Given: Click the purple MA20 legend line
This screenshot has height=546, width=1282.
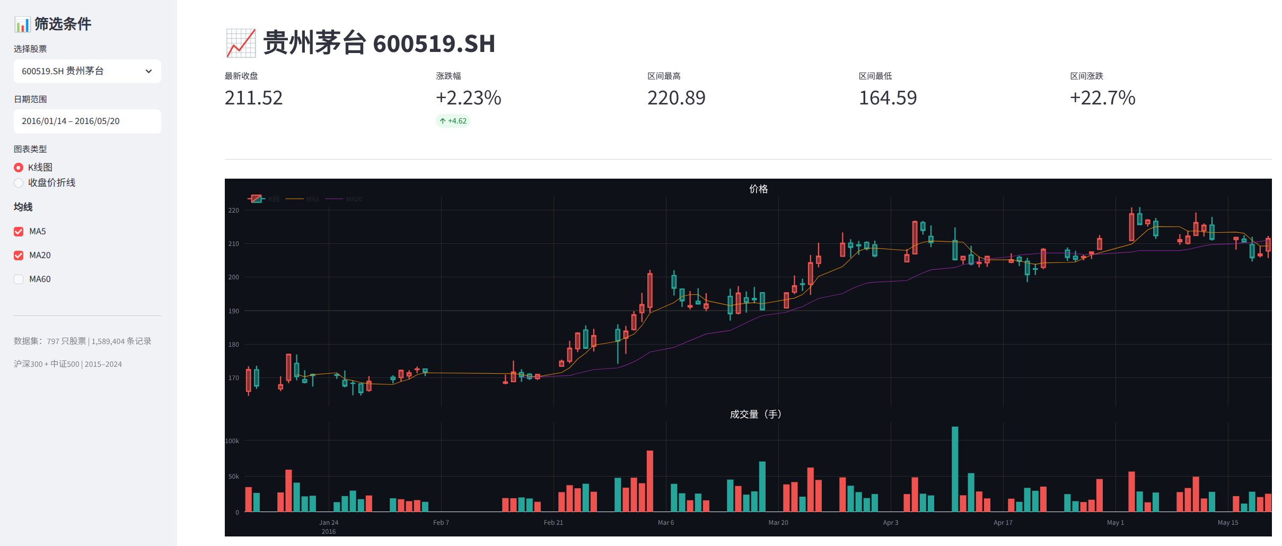Looking at the screenshot, I should tap(334, 199).
